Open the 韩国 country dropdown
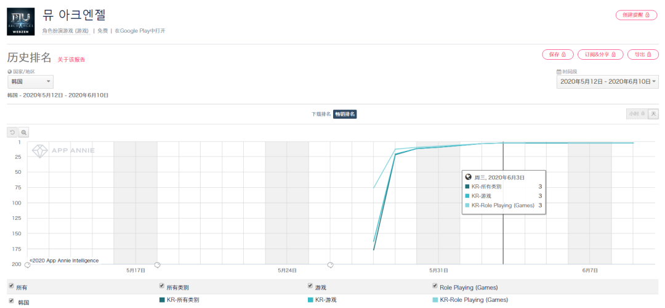Screen dimensions: 665x308 pyautogui.click(x=31, y=81)
